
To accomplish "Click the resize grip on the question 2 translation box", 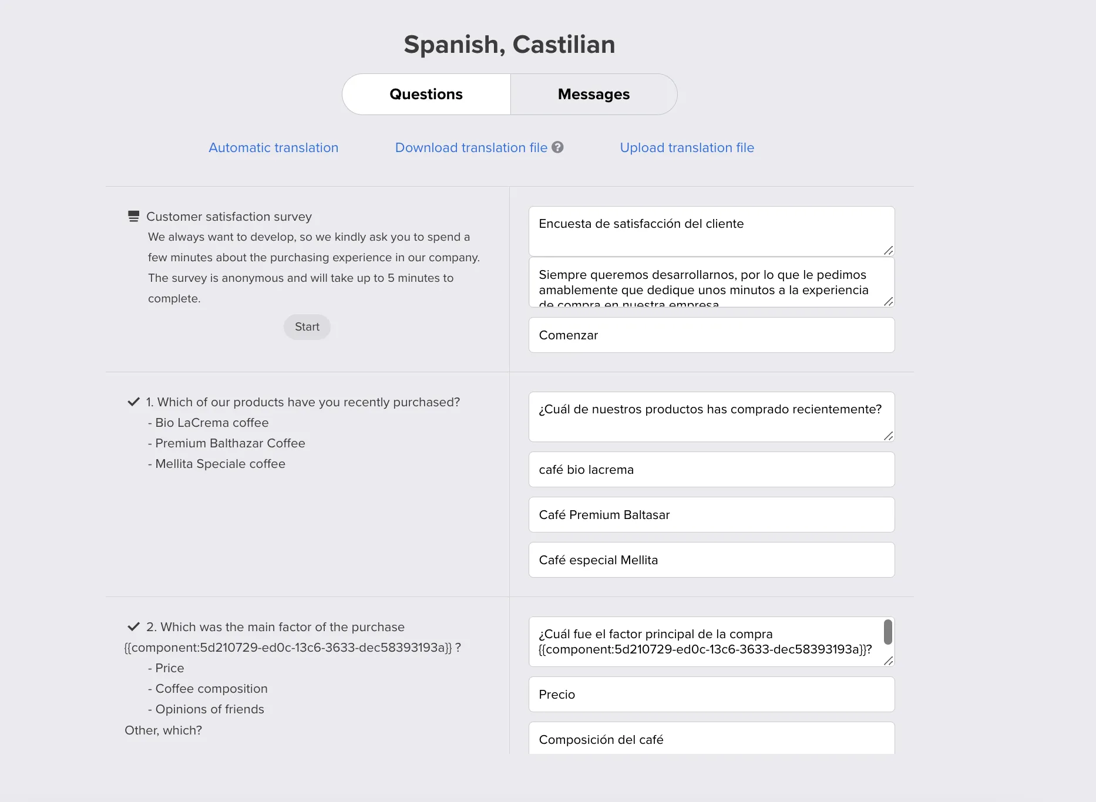I will click(x=889, y=662).
